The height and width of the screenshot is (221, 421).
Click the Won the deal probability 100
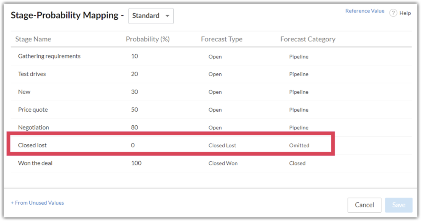(136, 163)
